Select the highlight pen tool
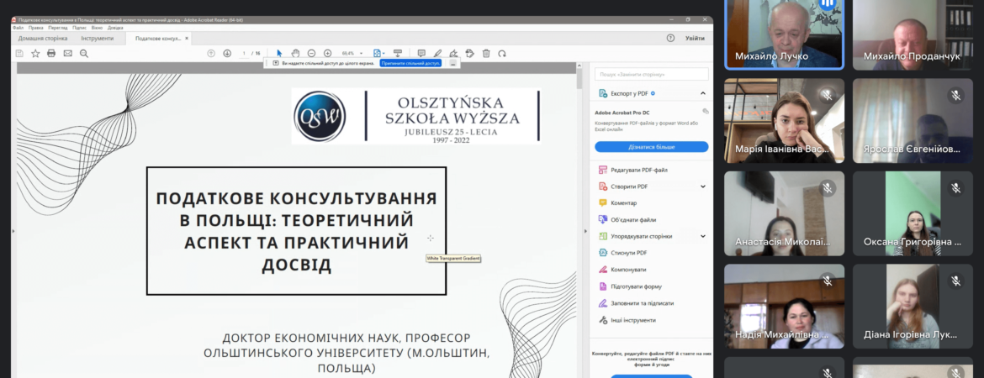 [x=437, y=53]
